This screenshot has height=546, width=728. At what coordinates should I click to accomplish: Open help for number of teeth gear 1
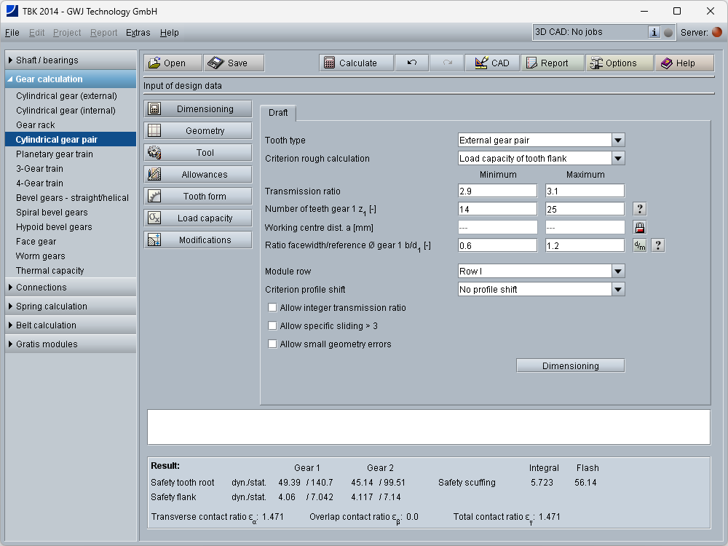pyautogui.click(x=639, y=209)
